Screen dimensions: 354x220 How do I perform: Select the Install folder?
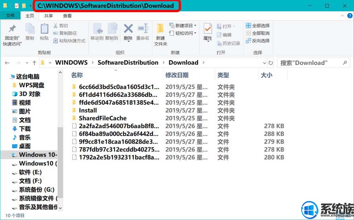tap(85, 110)
